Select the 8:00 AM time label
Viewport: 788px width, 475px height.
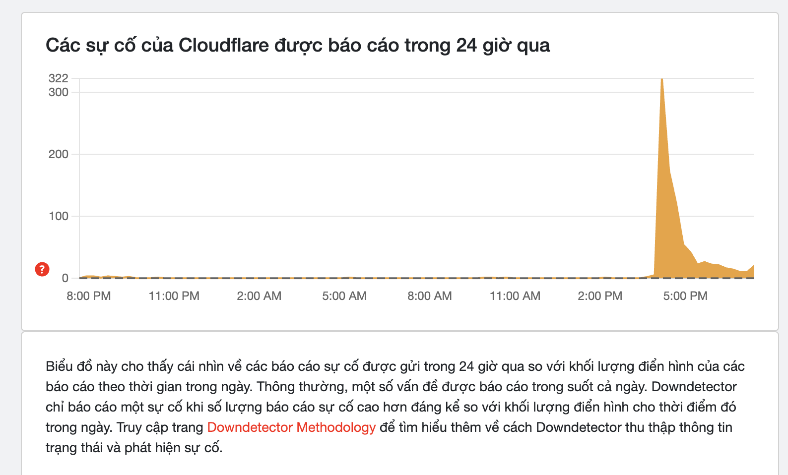[430, 296]
